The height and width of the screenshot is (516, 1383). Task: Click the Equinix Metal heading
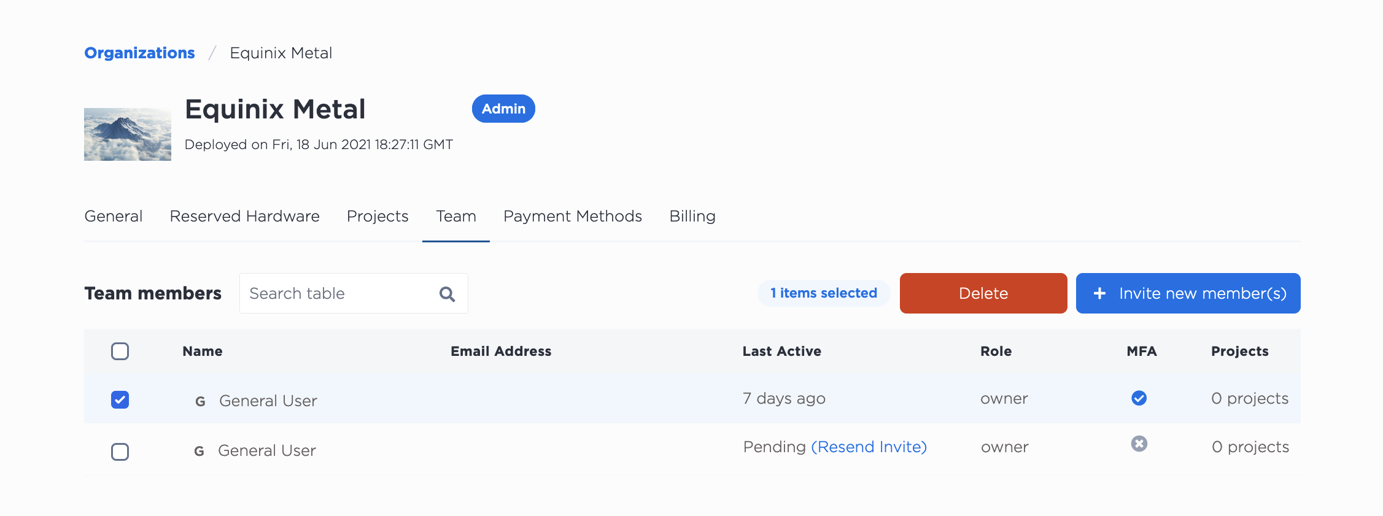276,109
